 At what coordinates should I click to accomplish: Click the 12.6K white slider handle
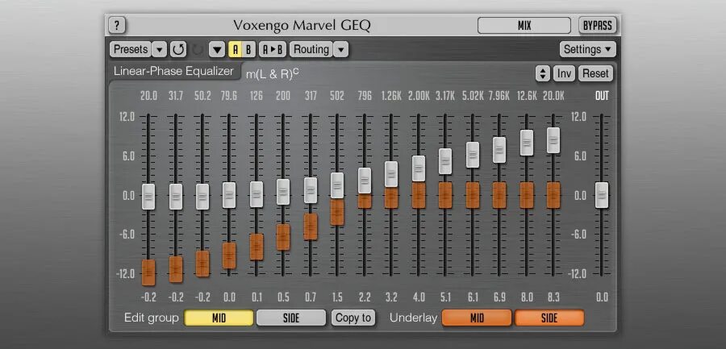click(x=527, y=143)
